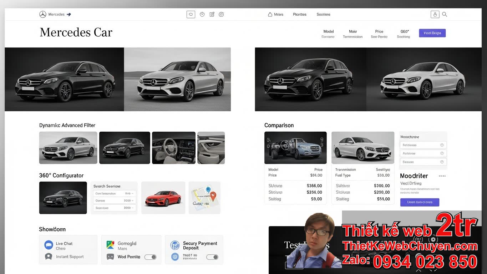Click the clock icon in the top toolbar
Viewport: 487px width, 274px height.
[x=202, y=14]
